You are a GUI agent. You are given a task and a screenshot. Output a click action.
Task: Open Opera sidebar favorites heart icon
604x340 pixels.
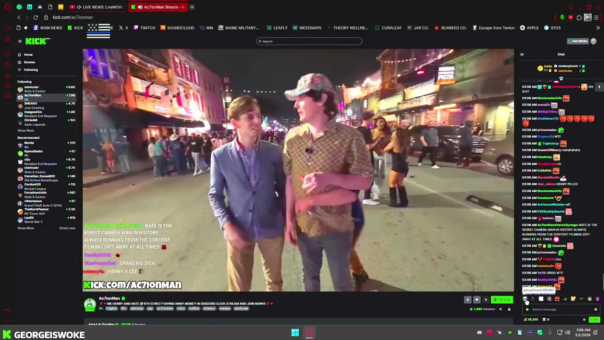8,54
